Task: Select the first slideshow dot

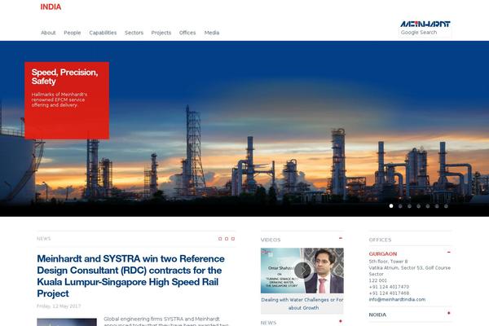Action: (x=391, y=206)
